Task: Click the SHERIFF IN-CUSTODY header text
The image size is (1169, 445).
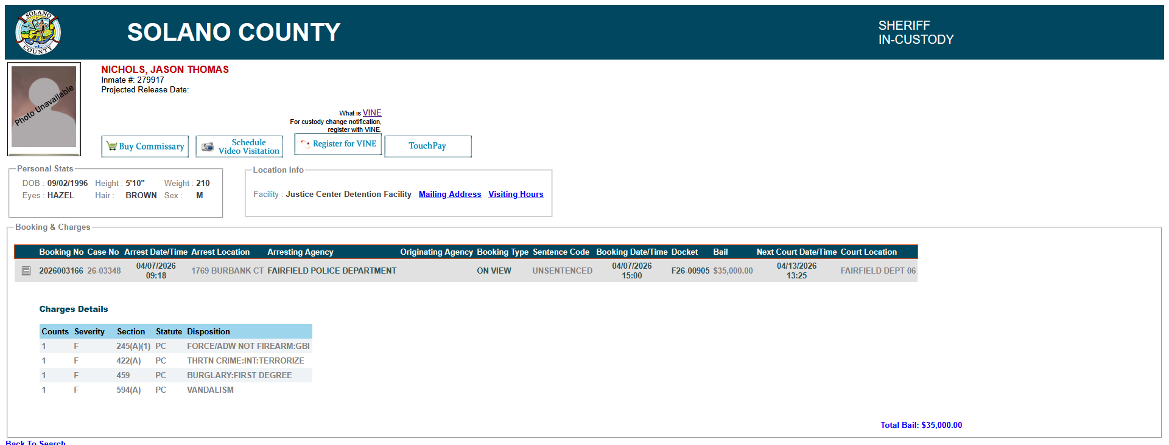Action: tap(916, 32)
